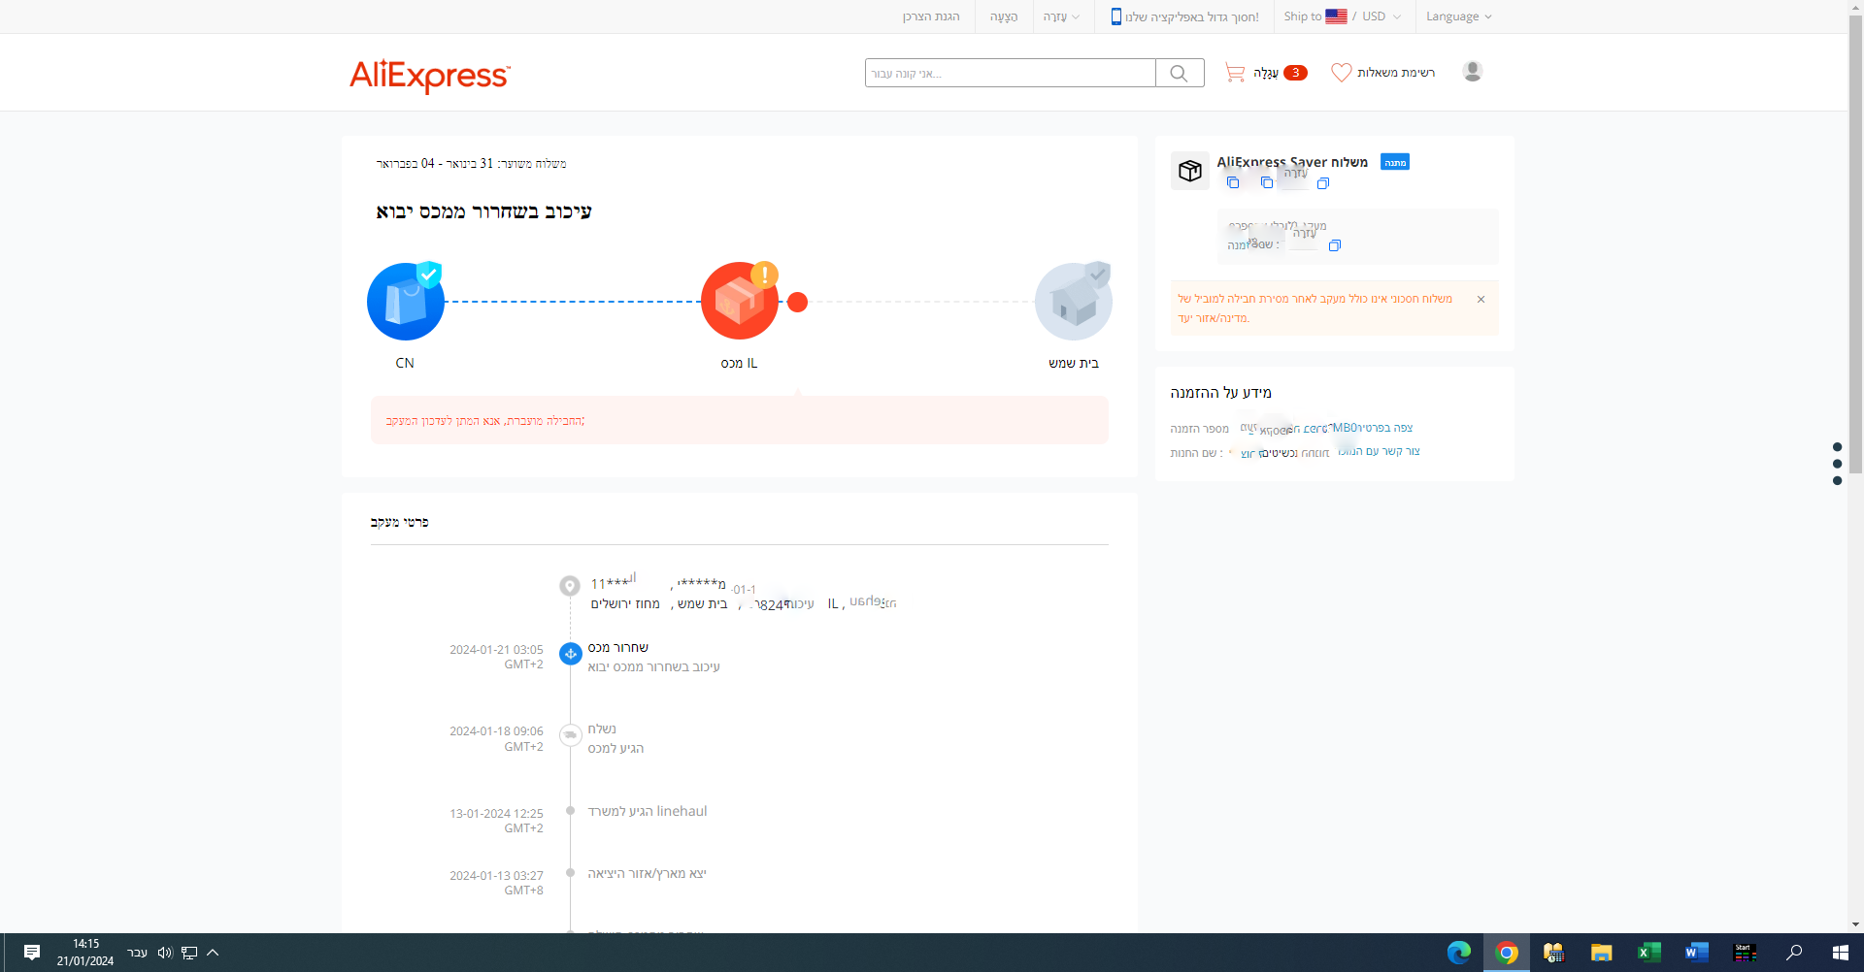Screen dimensions: 1864x972
Task: Switch the taskbar input language עבר
Action: pyautogui.click(x=138, y=953)
